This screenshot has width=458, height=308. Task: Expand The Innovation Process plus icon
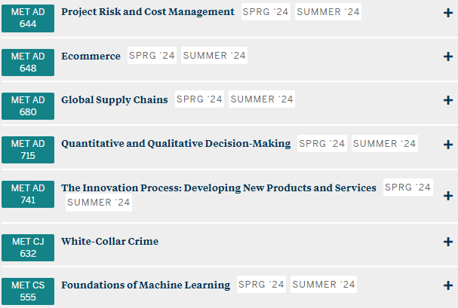click(x=447, y=195)
